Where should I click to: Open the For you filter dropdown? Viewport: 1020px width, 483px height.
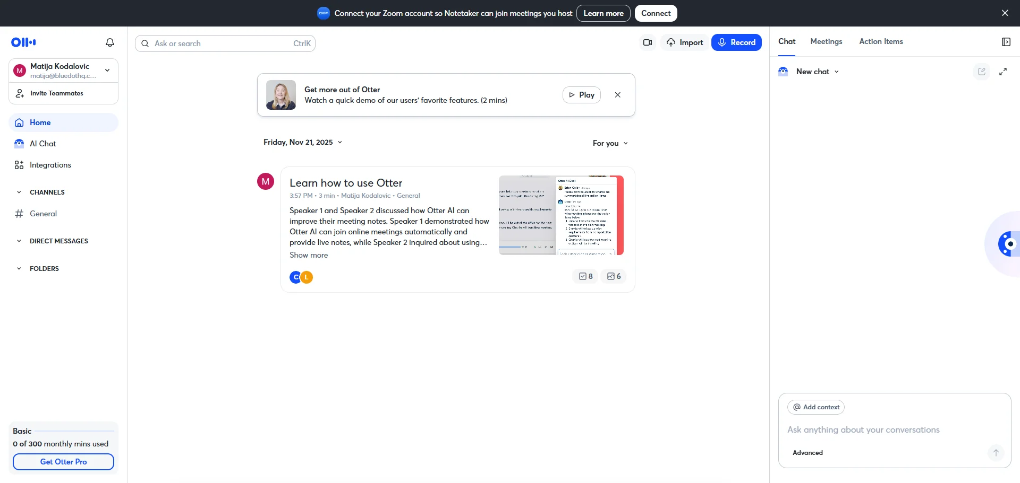tap(610, 143)
